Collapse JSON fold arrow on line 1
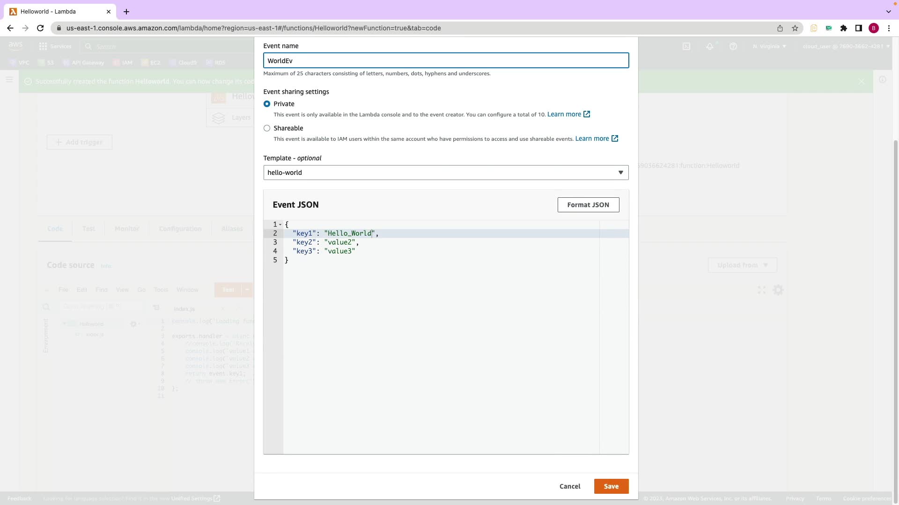The width and height of the screenshot is (899, 505). coord(280,224)
